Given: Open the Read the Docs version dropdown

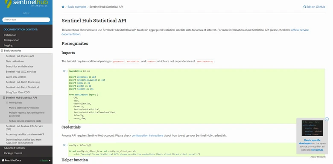Looking at the screenshot, I should pyautogui.click(x=45, y=161).
